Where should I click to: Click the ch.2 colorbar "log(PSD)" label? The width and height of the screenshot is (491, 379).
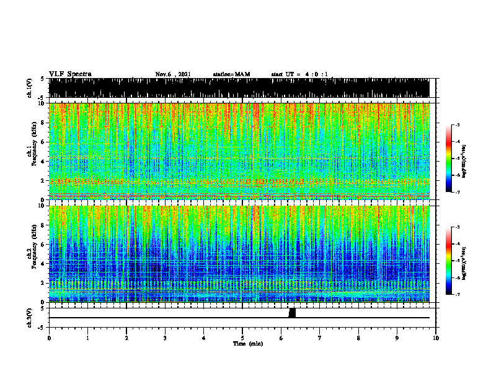(464, 263)
